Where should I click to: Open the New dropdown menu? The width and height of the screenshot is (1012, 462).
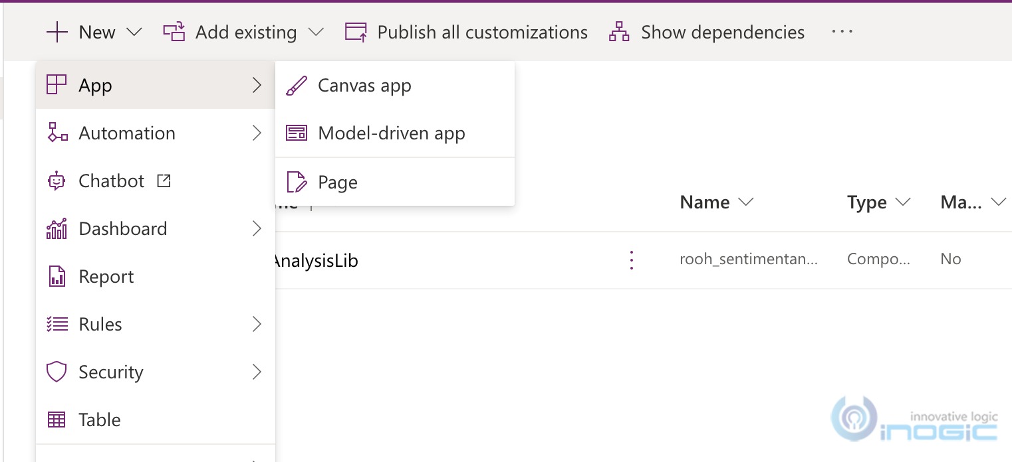coord(94,32)
